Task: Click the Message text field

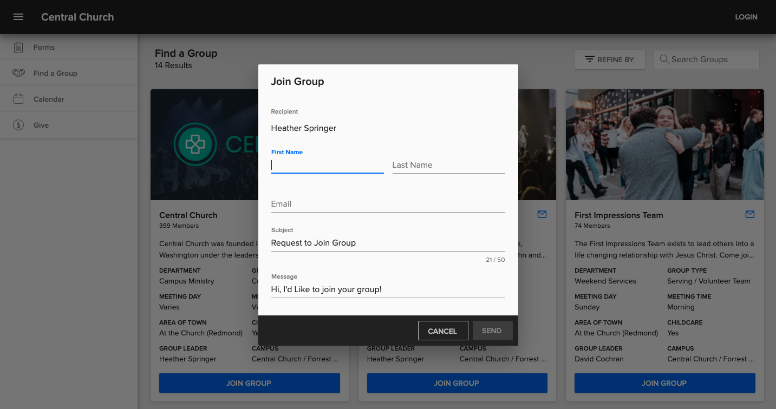Action: click(387, 289)
